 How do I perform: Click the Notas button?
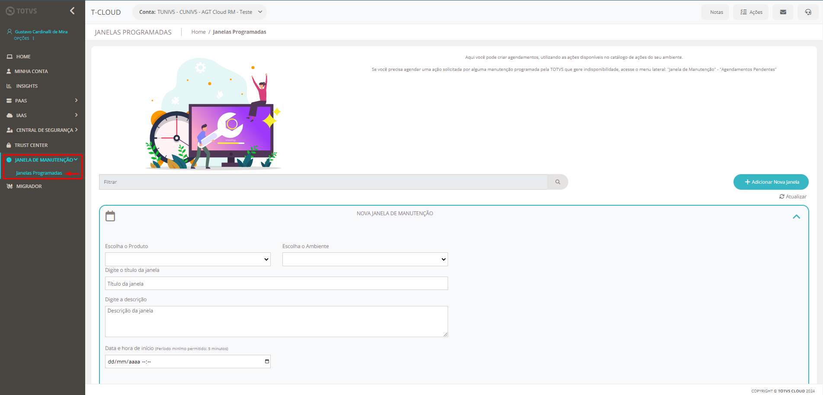tap(716, 12)
